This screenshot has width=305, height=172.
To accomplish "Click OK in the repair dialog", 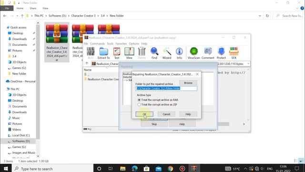I will click(x=144, y=114).
